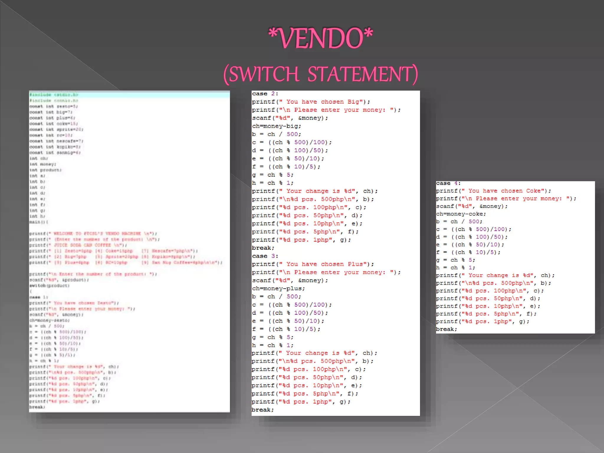The image size is (604, 453).
Task: Click the 'scanf("%d", &product);' line
Action: [x=59, y=280]
